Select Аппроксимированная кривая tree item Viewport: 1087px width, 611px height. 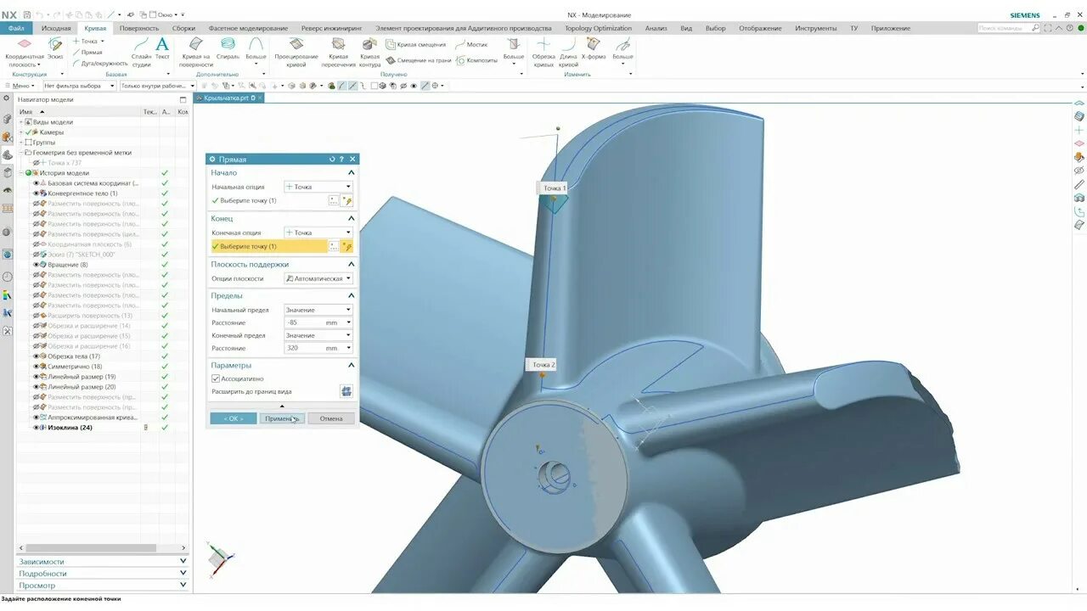pos(93,418)
